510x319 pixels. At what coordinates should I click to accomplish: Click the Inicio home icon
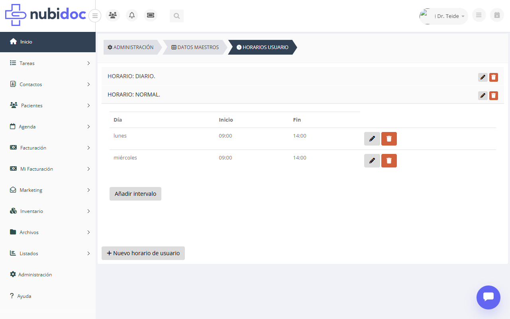click(x=13, y=41)
